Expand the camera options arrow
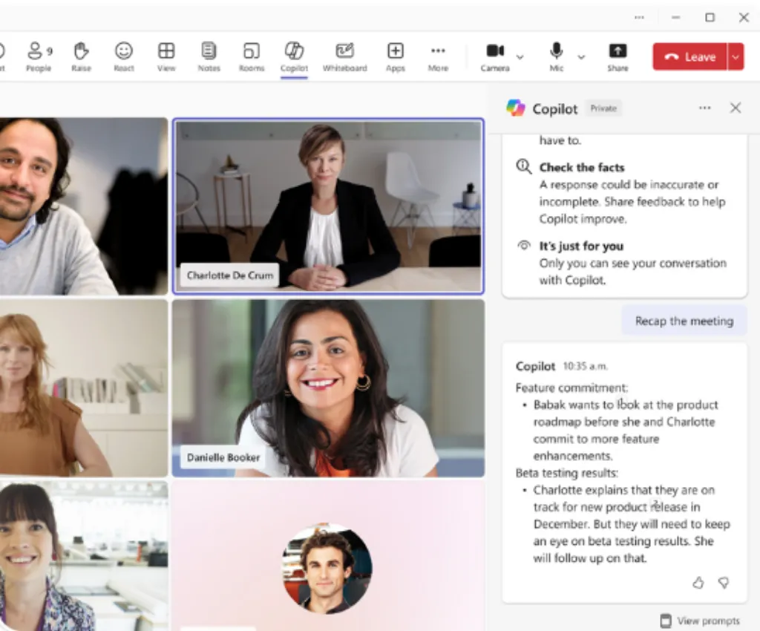This screenshot has height=631, width=760. click(x=520, y=57)
